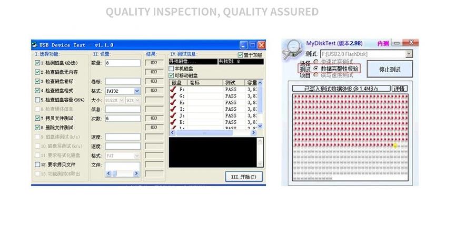The image size is (475, 232).
Task: Select the 快速扩容测试 radio button
Action: pos(316,62)
